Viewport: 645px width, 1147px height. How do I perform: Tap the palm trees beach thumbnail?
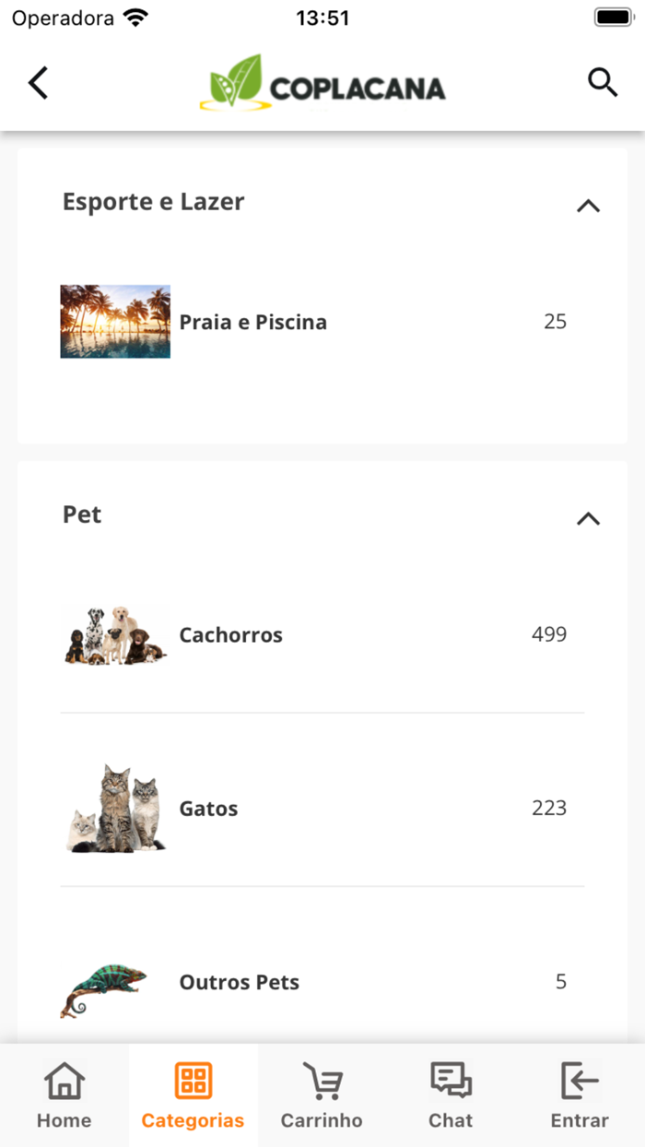[115, 321]
